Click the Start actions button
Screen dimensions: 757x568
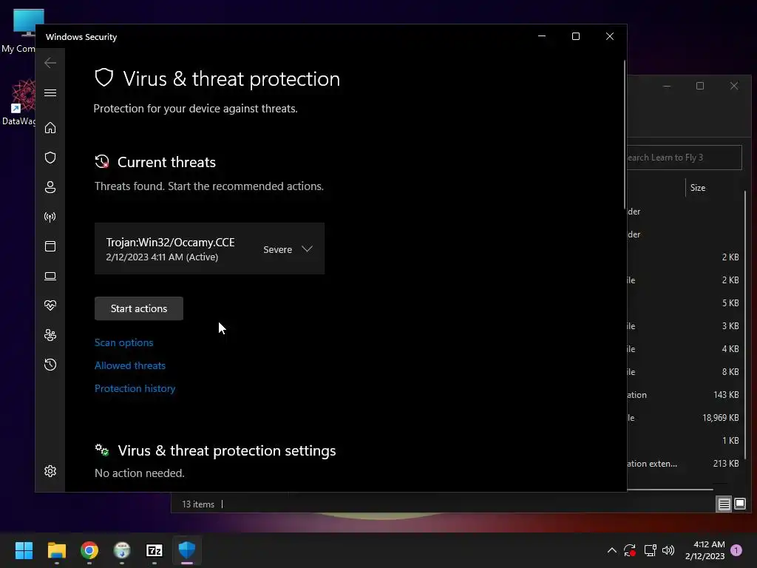point(139,308)
